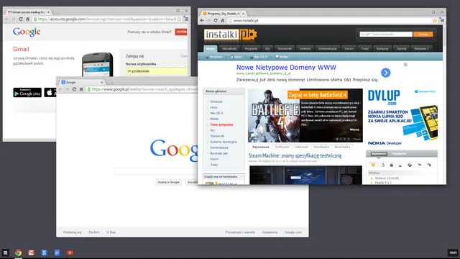This screenshot has width=460, height=259.
Task: Reload the instalki.pl page
Action: coord(216,21)
